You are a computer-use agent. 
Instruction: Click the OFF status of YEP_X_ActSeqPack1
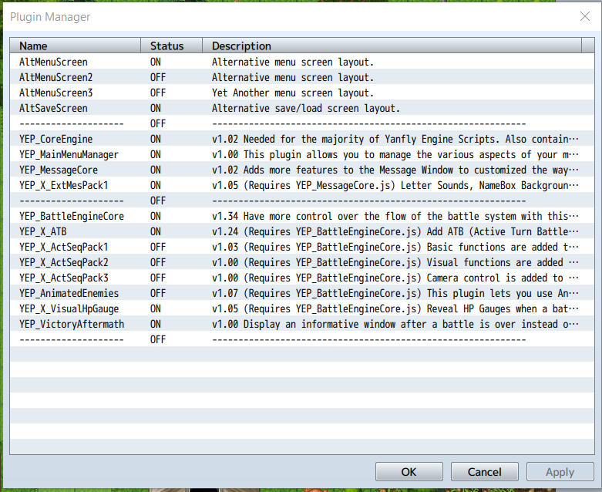(158, 247)
